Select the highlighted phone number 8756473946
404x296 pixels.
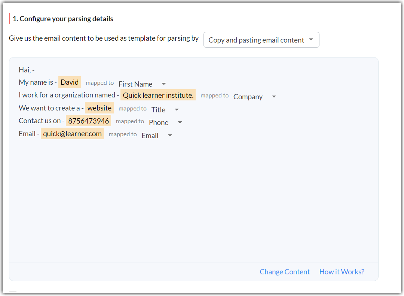click(88, 121)
